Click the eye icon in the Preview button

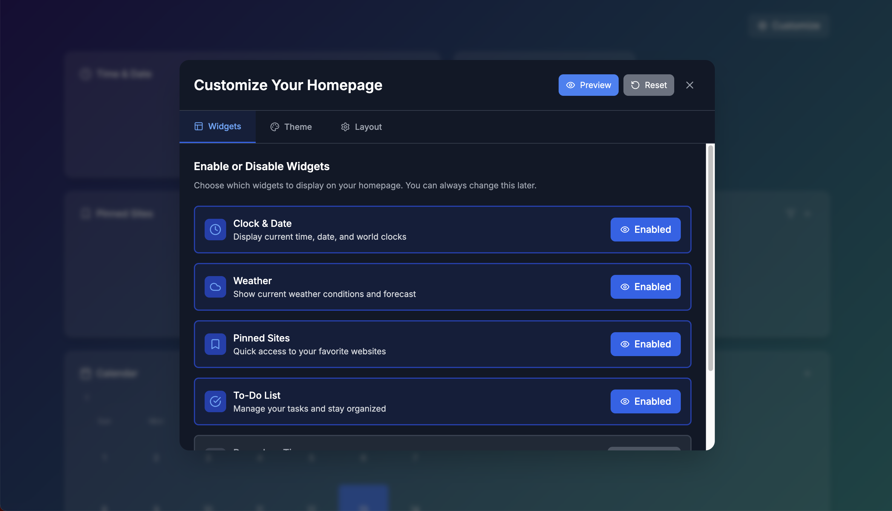[570, 85]
